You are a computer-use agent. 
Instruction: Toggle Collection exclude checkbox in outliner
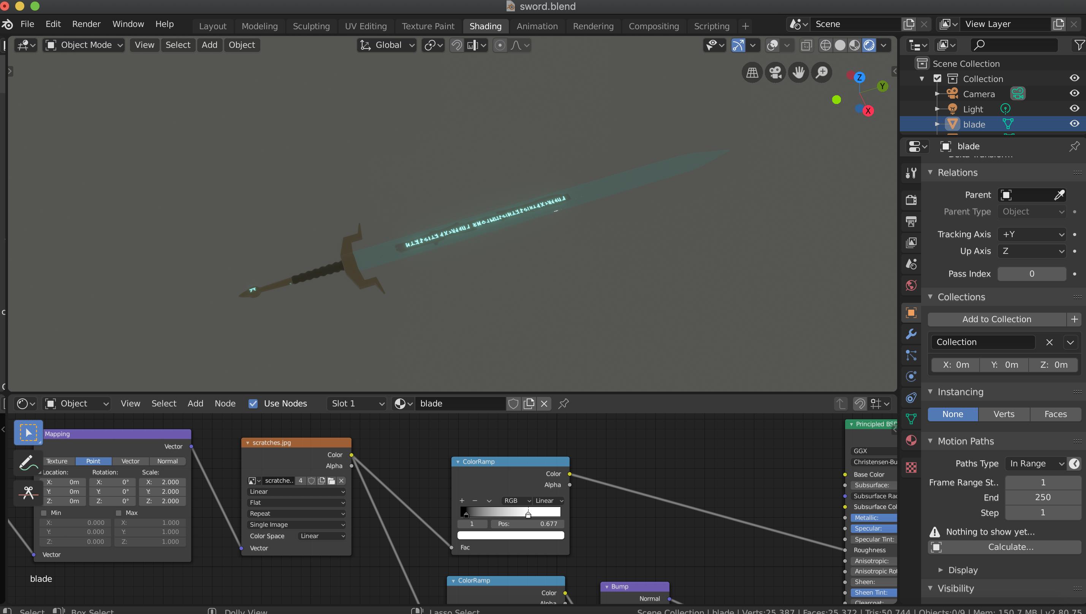point(937,79)
